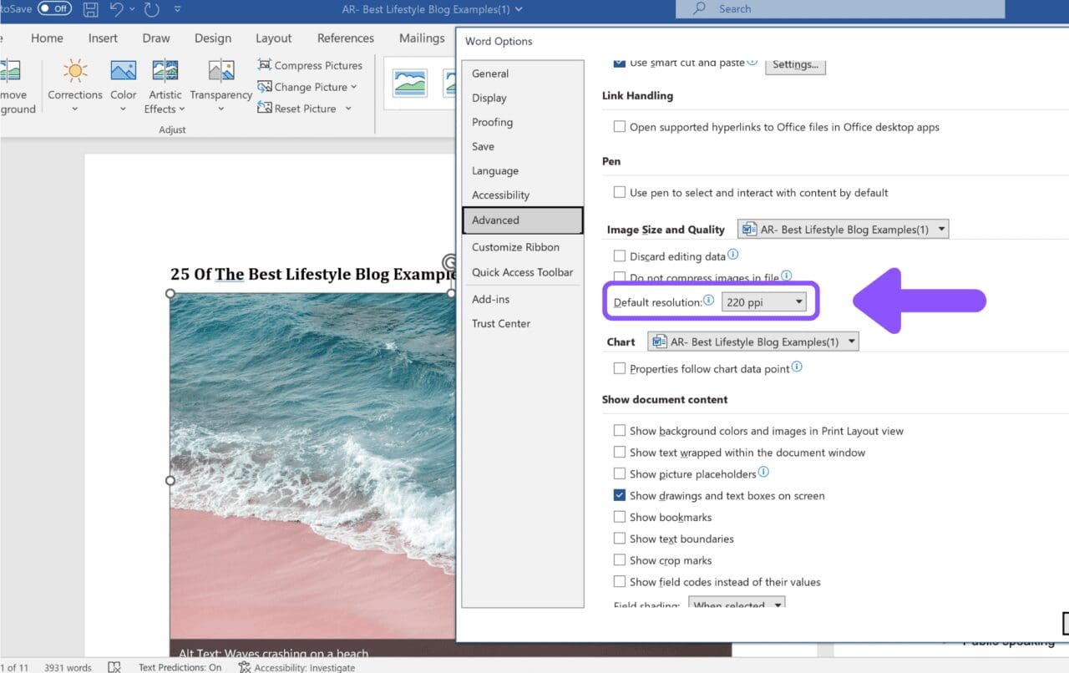Screen dimensions: 1069x673
Task: Click the Save icon in Quick Access Toolbar
Action: [90, 8]
